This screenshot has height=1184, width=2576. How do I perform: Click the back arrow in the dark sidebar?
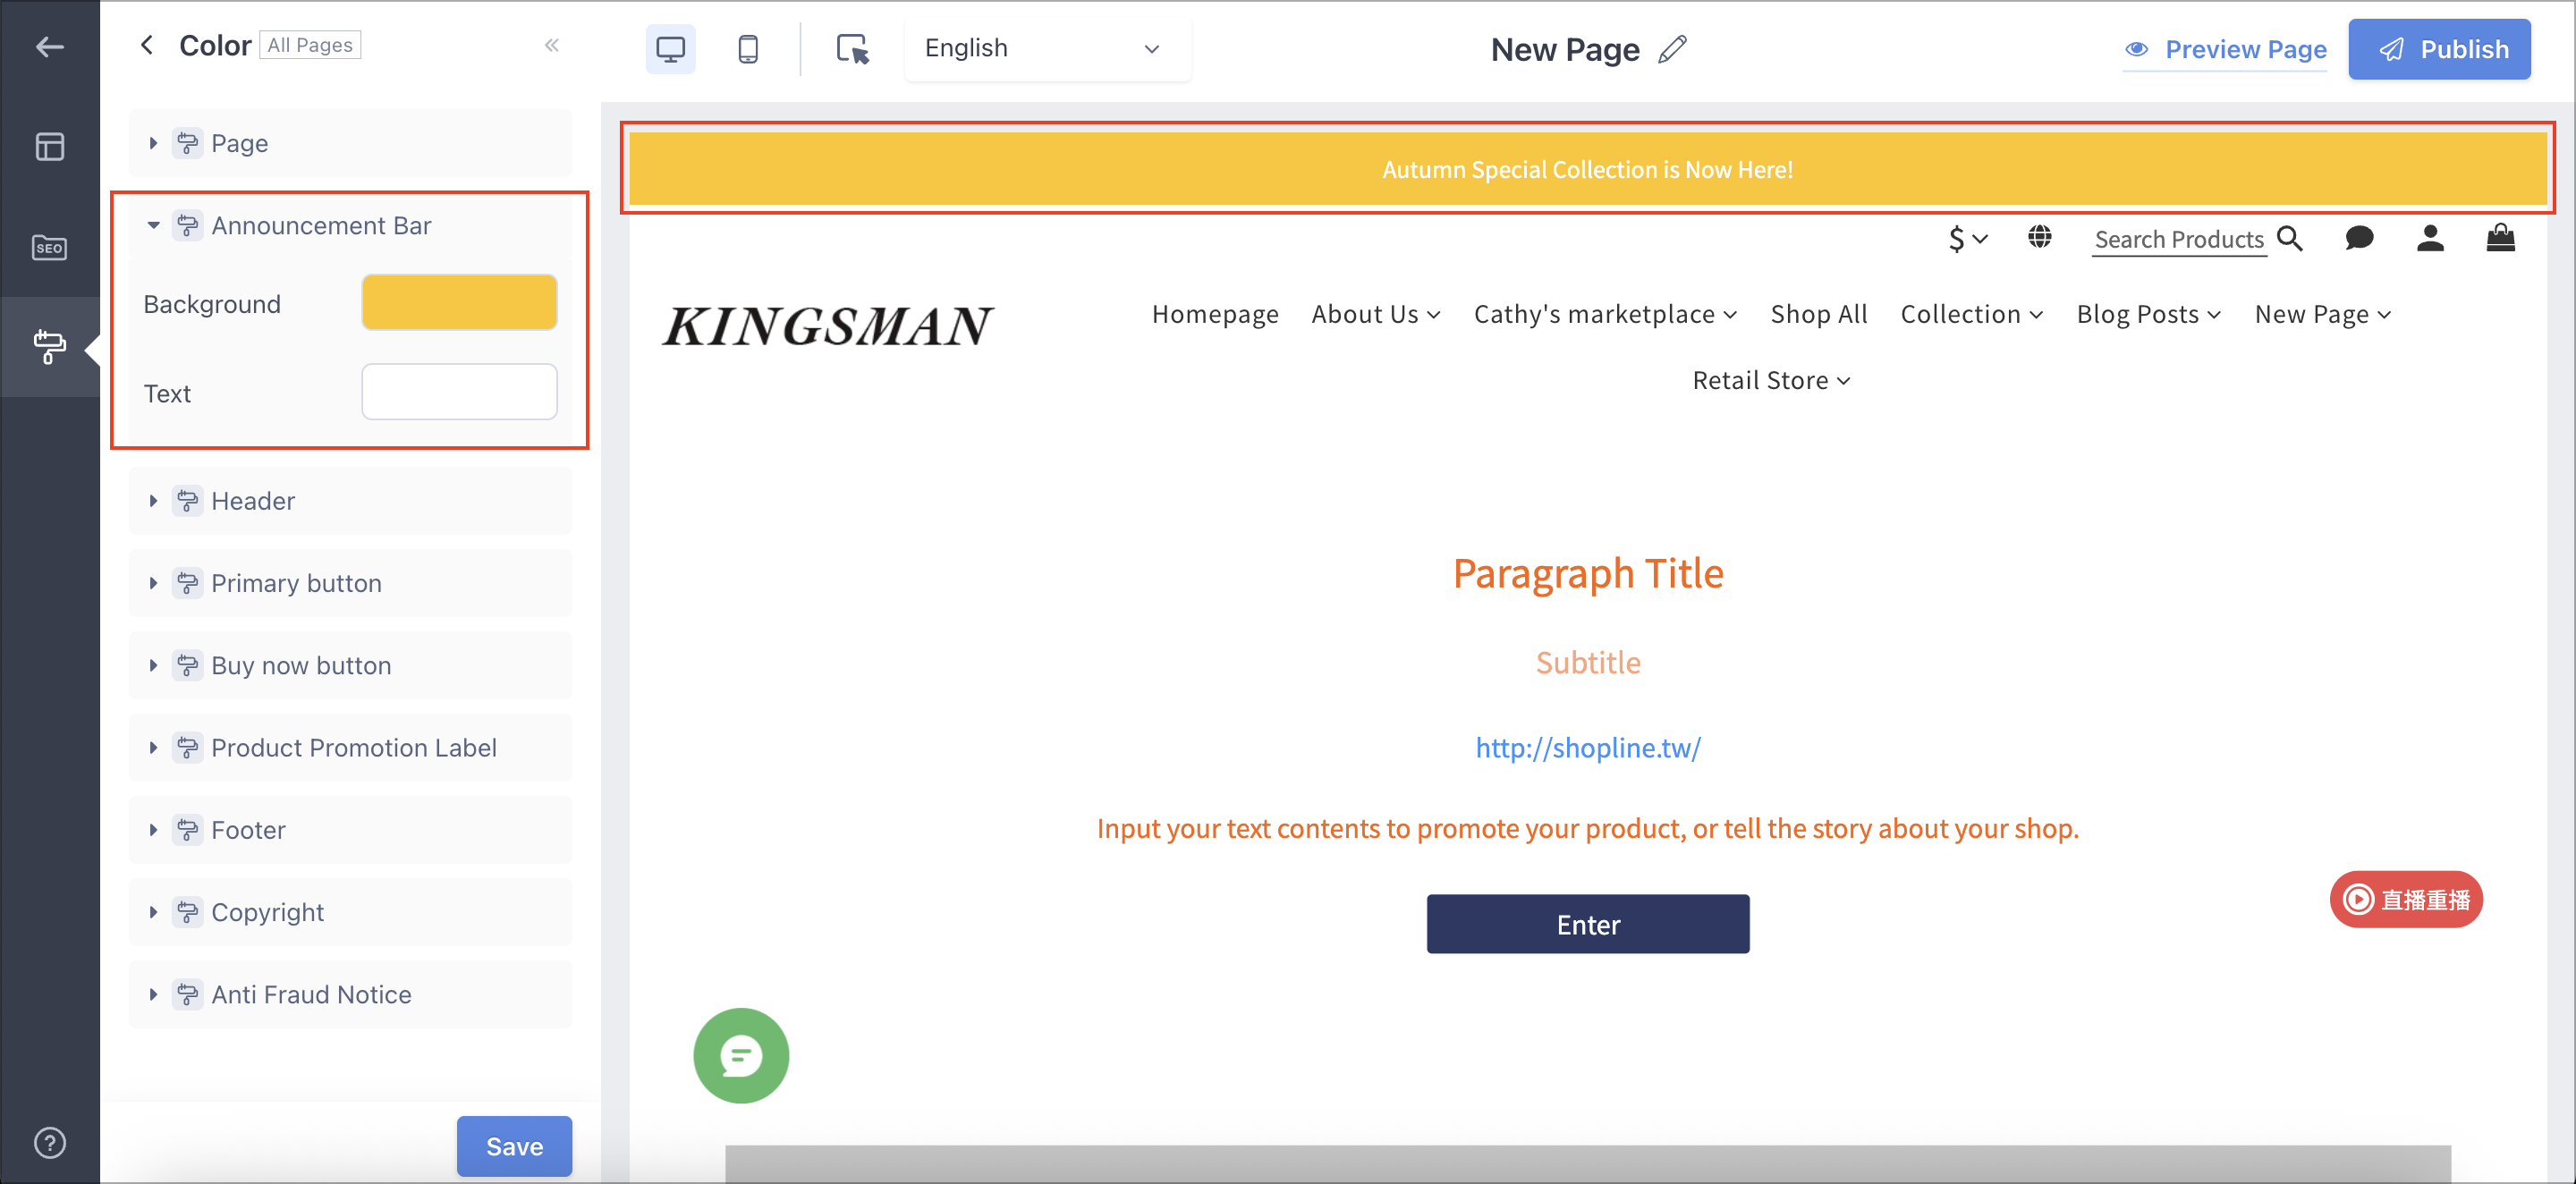(49, 47)
